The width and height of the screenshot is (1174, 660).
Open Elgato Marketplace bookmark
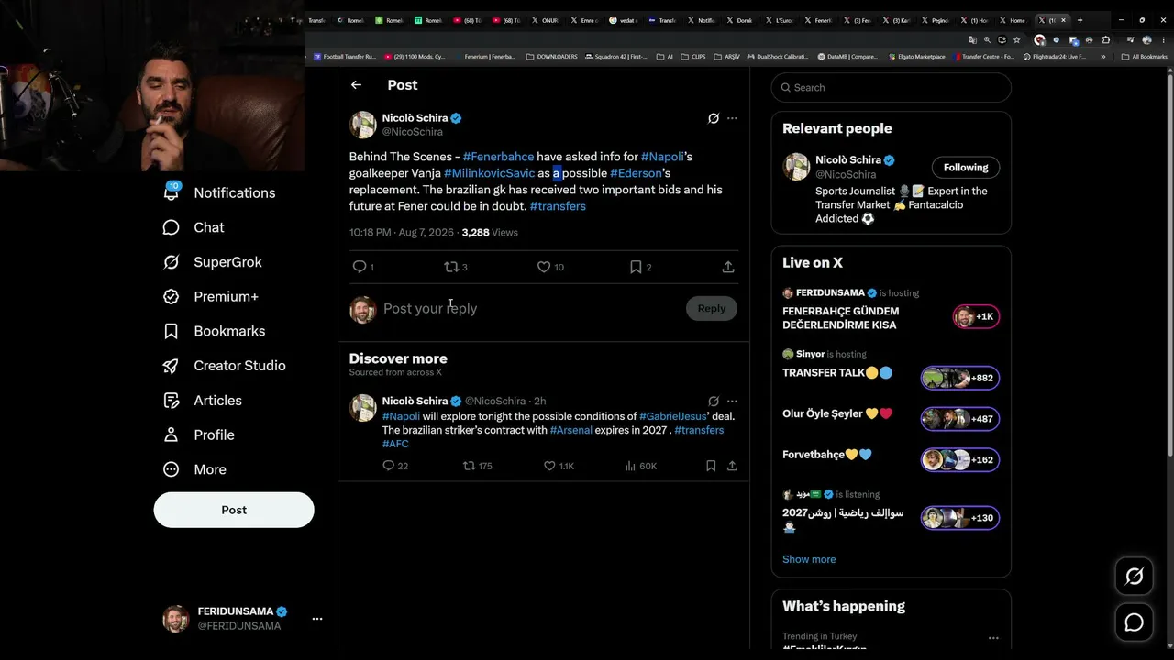916,57
